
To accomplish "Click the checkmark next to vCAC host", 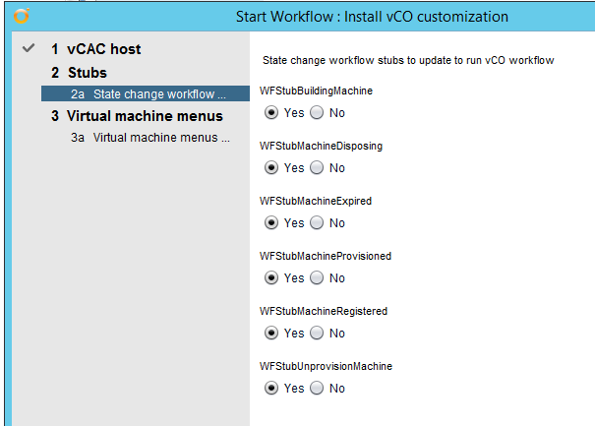I will coord(29,48).
